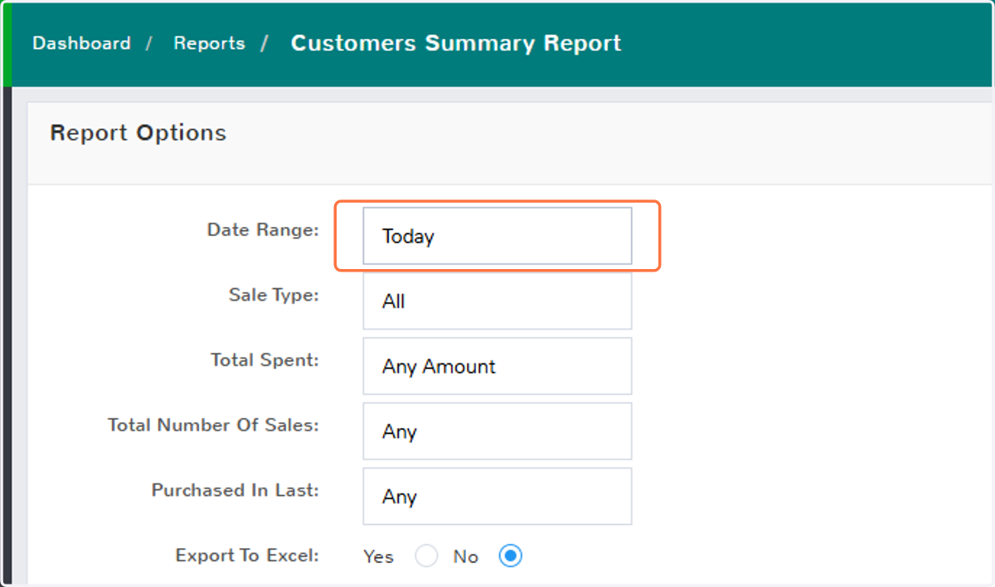Screen dimensions: 995x587
Task: Click the Customers Summary Report title
Action: [x=456, y=43]
